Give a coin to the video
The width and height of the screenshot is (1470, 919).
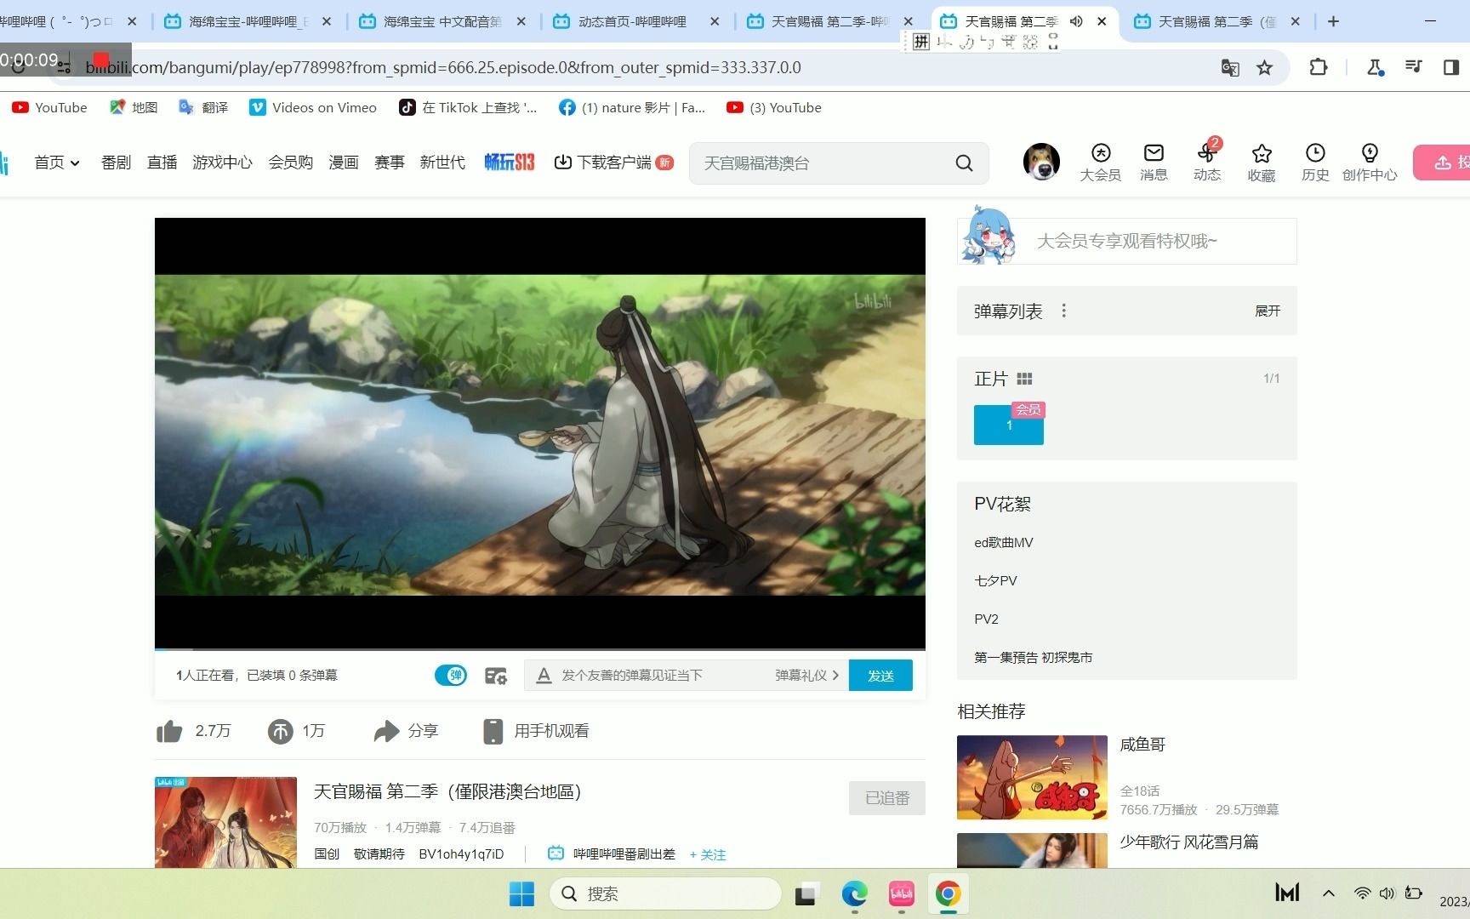pyautogui.click(x=280, y=731)
